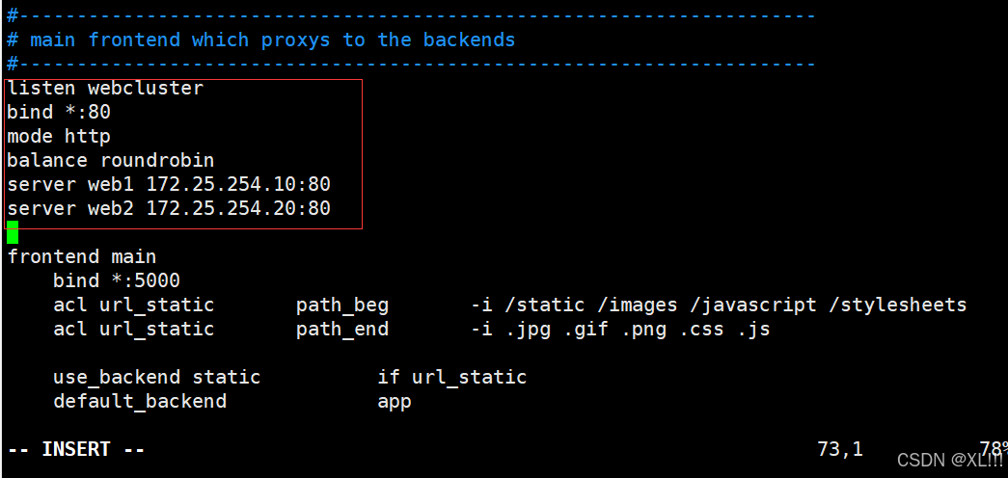Viewport: 1008px width, 478px height.
Task: Click on 'mode http' text
Action: [59, 136]
